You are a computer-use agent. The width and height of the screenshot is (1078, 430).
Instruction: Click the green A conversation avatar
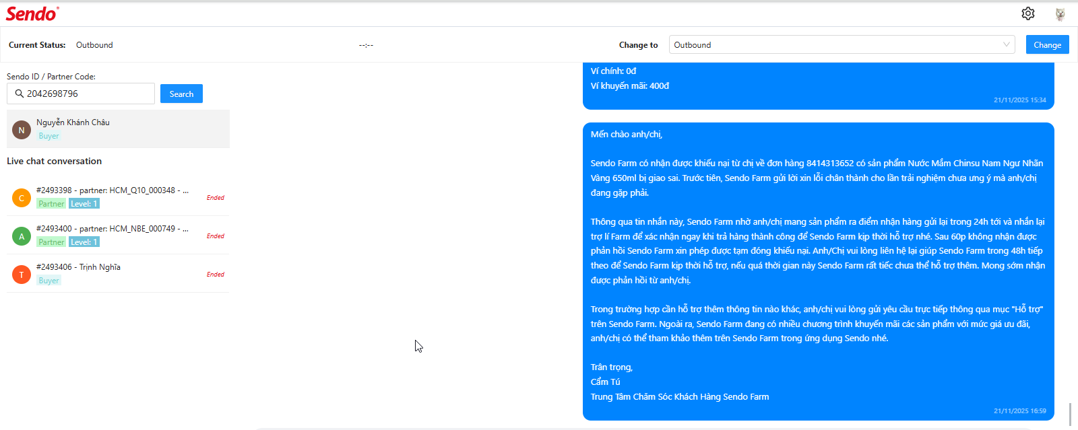pos(22,236)
